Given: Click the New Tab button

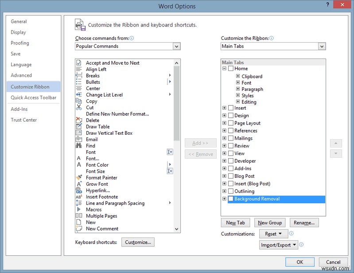Looking at the screenshot, I should (235, 222).
